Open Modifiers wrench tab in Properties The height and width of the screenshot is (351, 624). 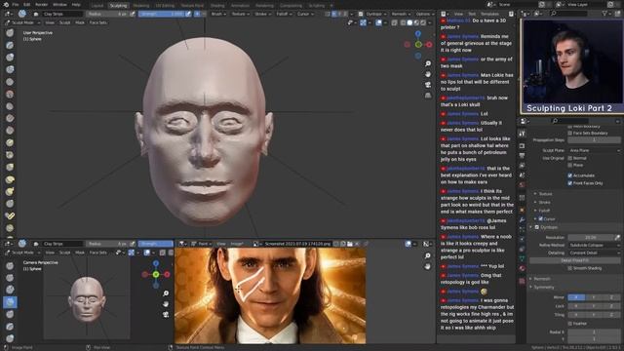coord(523,219)
